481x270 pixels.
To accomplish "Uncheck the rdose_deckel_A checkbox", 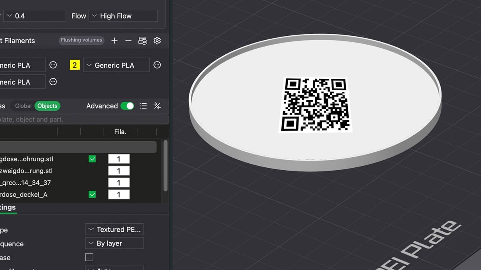I will point(92,194).
